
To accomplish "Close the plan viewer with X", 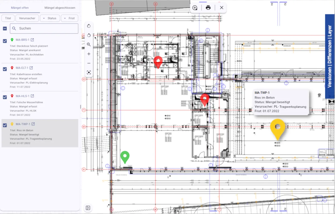I will pos(222,8).
